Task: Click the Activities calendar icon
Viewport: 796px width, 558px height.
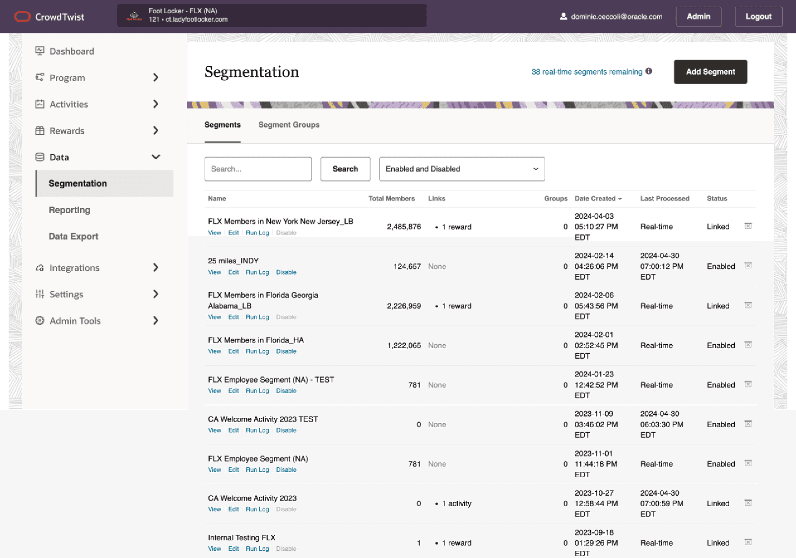Action: pos(40,104)
